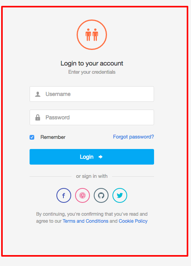Click the padlock icon in Password field
Screen dimensions: 191x266
tap(38, 117)
